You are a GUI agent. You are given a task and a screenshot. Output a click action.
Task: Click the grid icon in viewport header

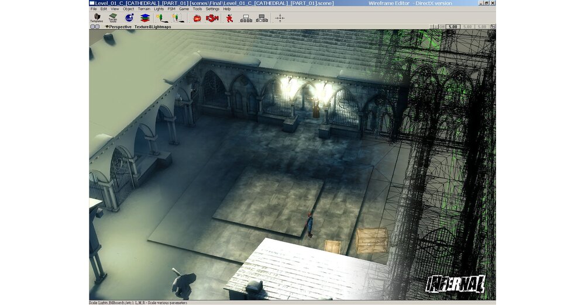[433, 27]
